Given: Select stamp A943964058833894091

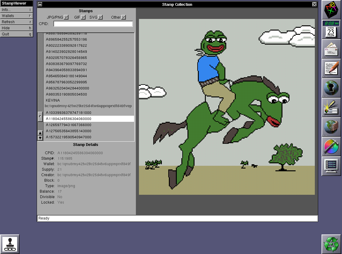Looking at the screenshot, I should coord(89,70).
